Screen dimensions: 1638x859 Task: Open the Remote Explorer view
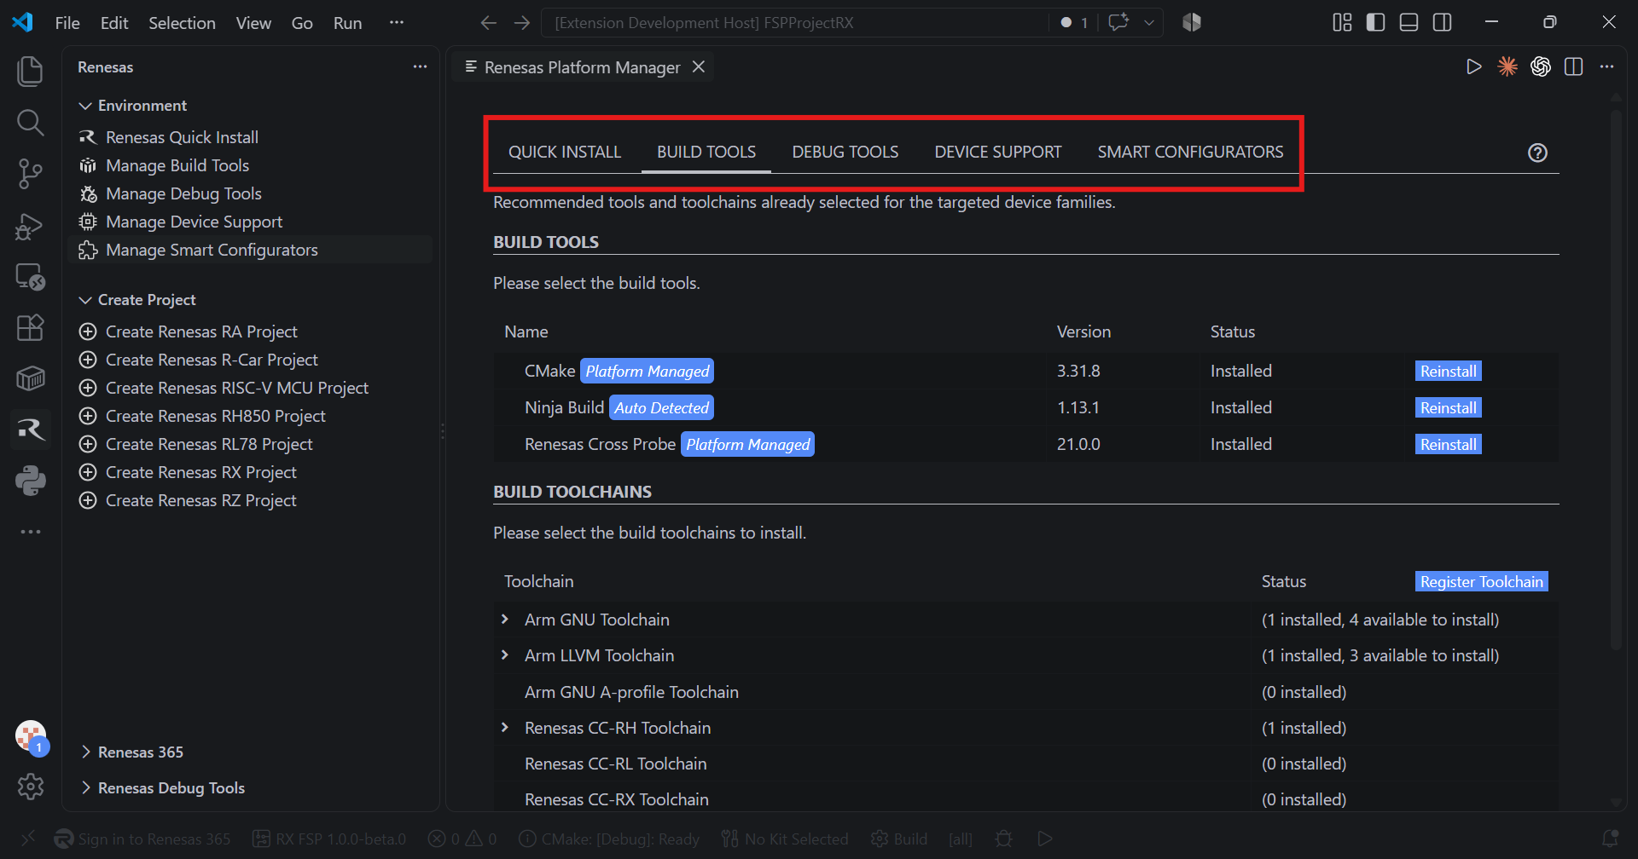pos(30,277)
